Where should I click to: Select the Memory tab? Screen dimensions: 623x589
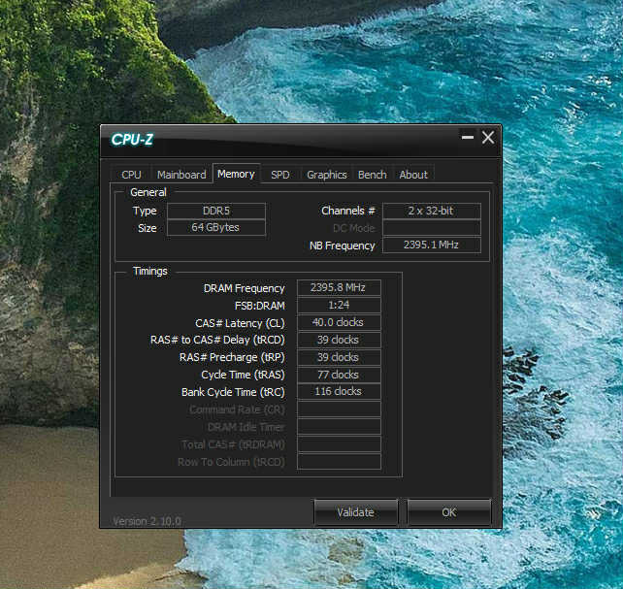(x=236, y=174)
